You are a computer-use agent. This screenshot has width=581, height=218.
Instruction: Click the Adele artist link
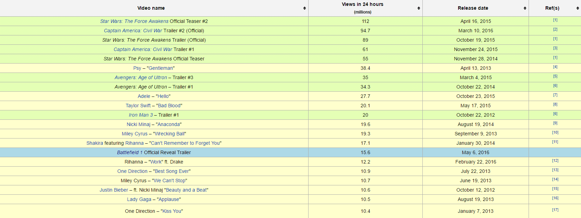pos(144,96)
